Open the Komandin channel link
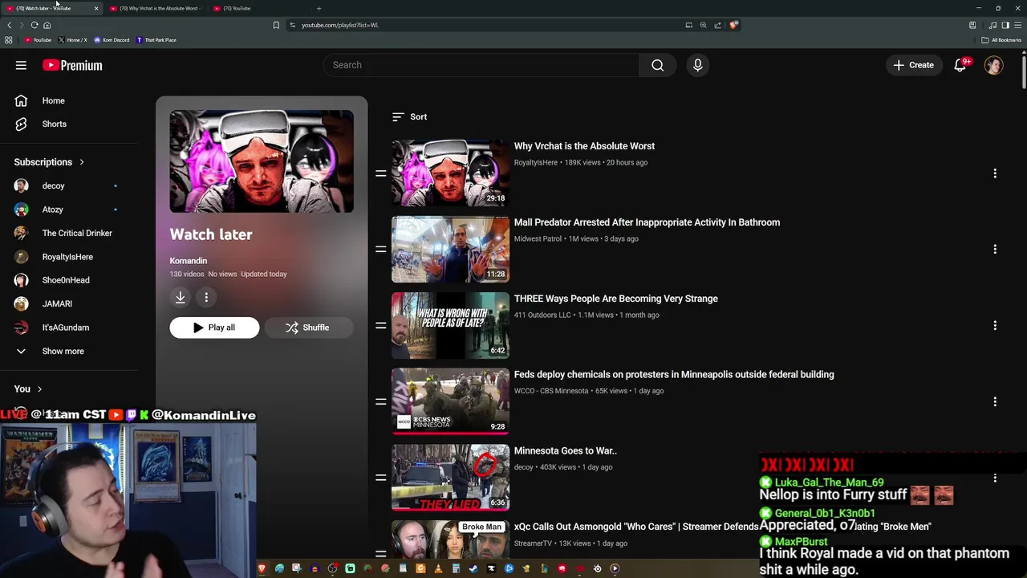 pyautogui.click(x=189, y=261)
